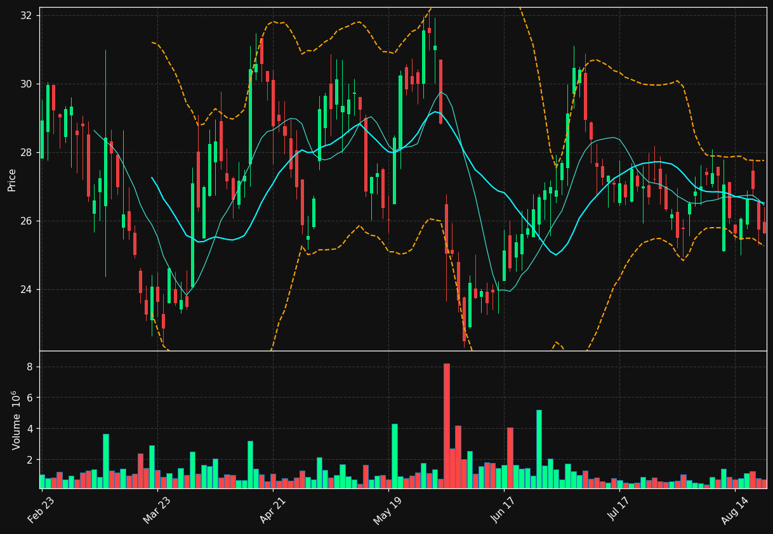Click the May 19 date label

[388, 511]
